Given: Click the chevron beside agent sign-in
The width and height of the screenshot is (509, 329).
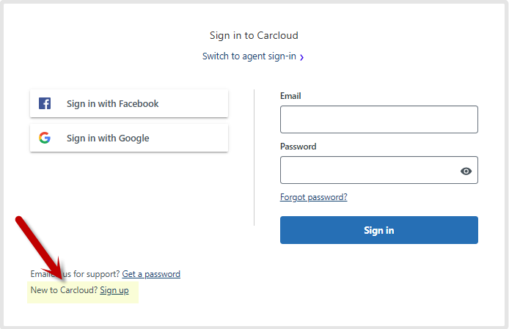Looking at the screenshot, I should pos(301,57).
